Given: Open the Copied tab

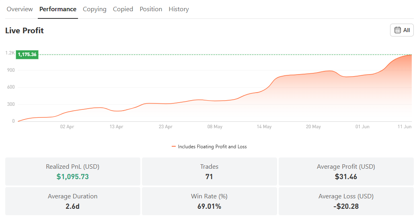Looking at the screenshot, I should coord(123,9).
